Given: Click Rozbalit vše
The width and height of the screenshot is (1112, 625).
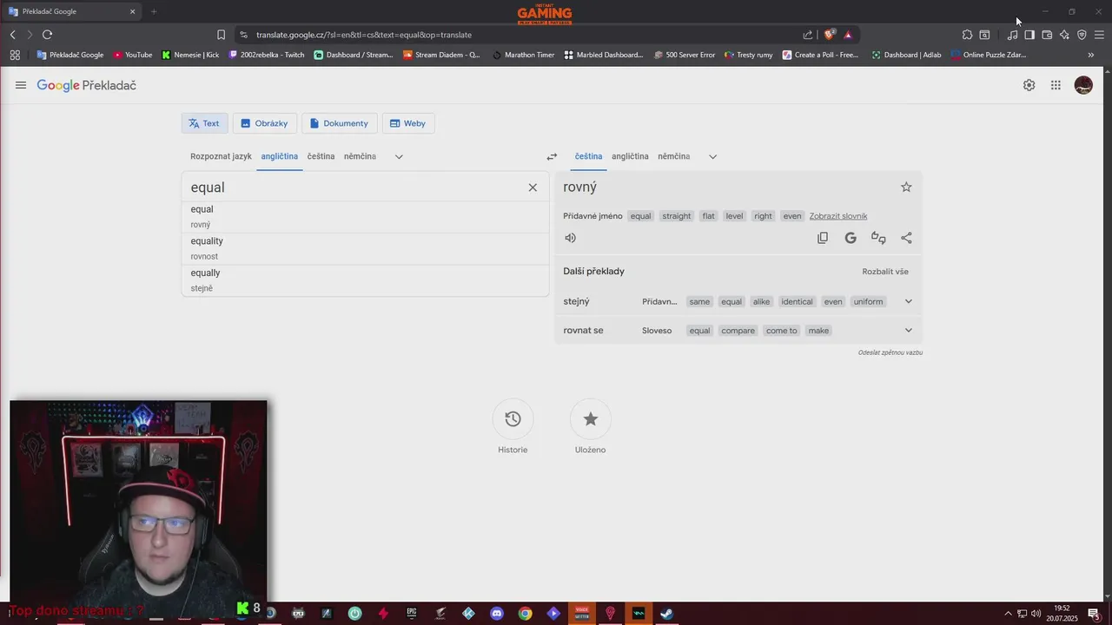Looking at the screenshot, I should pyautogui.click(x=885, y=272).
